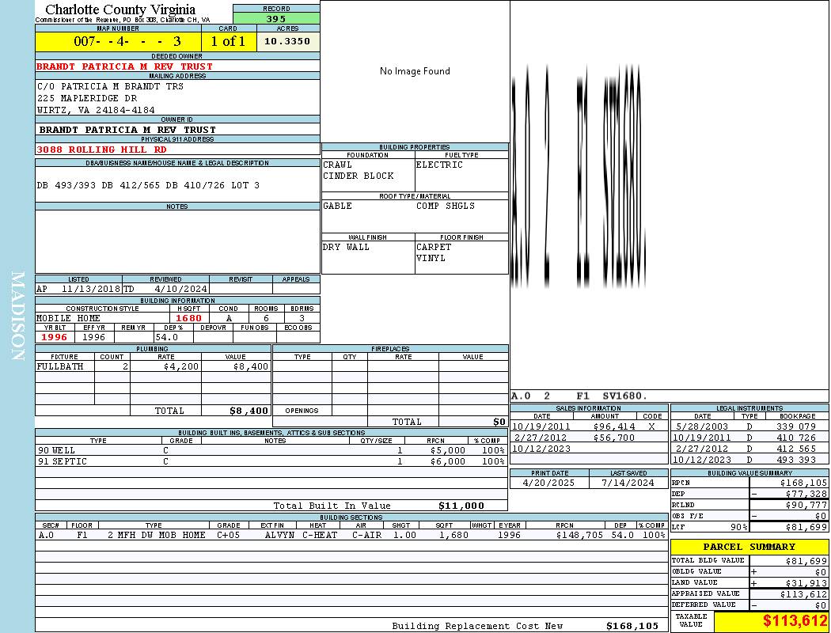831x633 pixels.
Task: Click the card value 1 of 1
Action: (x=228, y=41)
